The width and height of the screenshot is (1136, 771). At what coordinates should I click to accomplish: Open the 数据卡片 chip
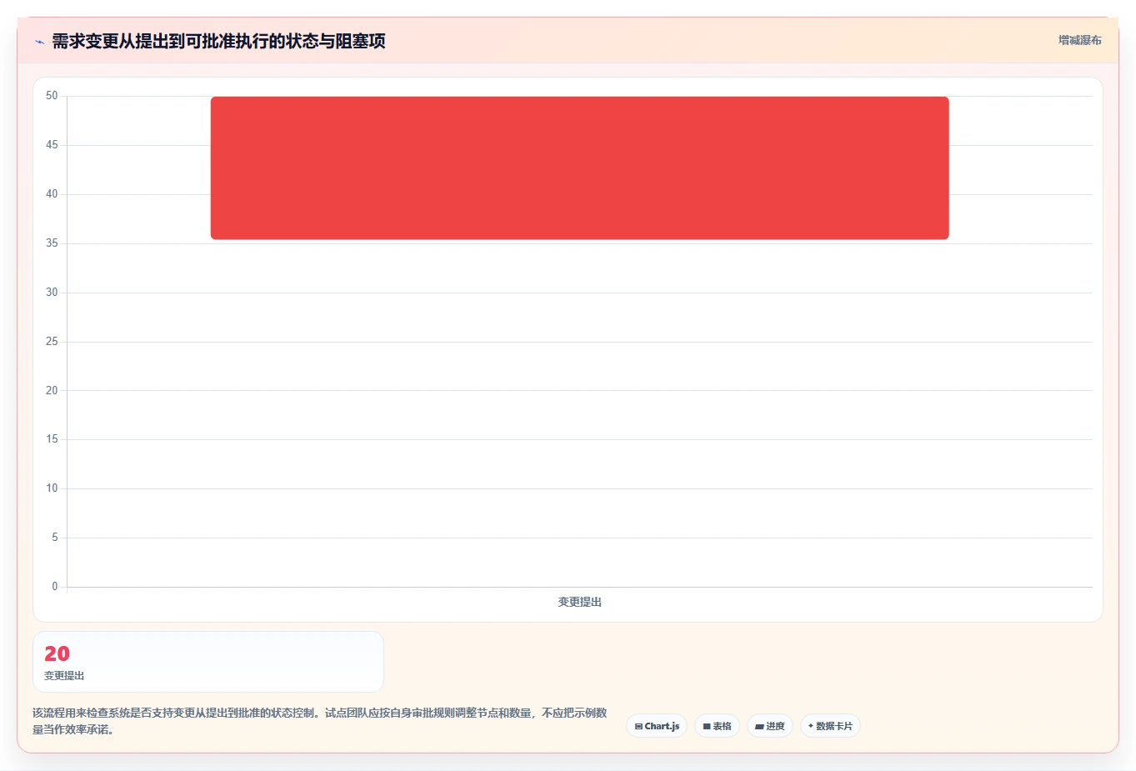coord(830,726)
